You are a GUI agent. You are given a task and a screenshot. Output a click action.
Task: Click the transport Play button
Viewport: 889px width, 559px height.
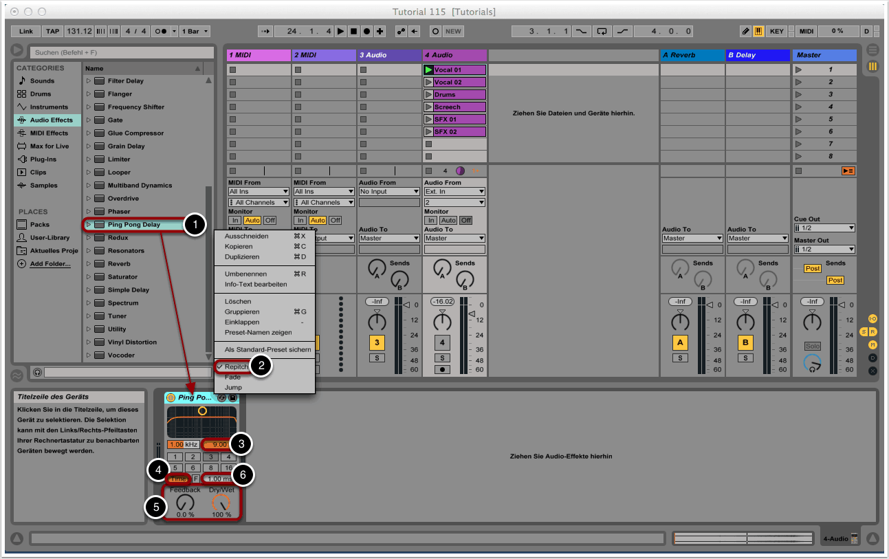tap(341, 31)
